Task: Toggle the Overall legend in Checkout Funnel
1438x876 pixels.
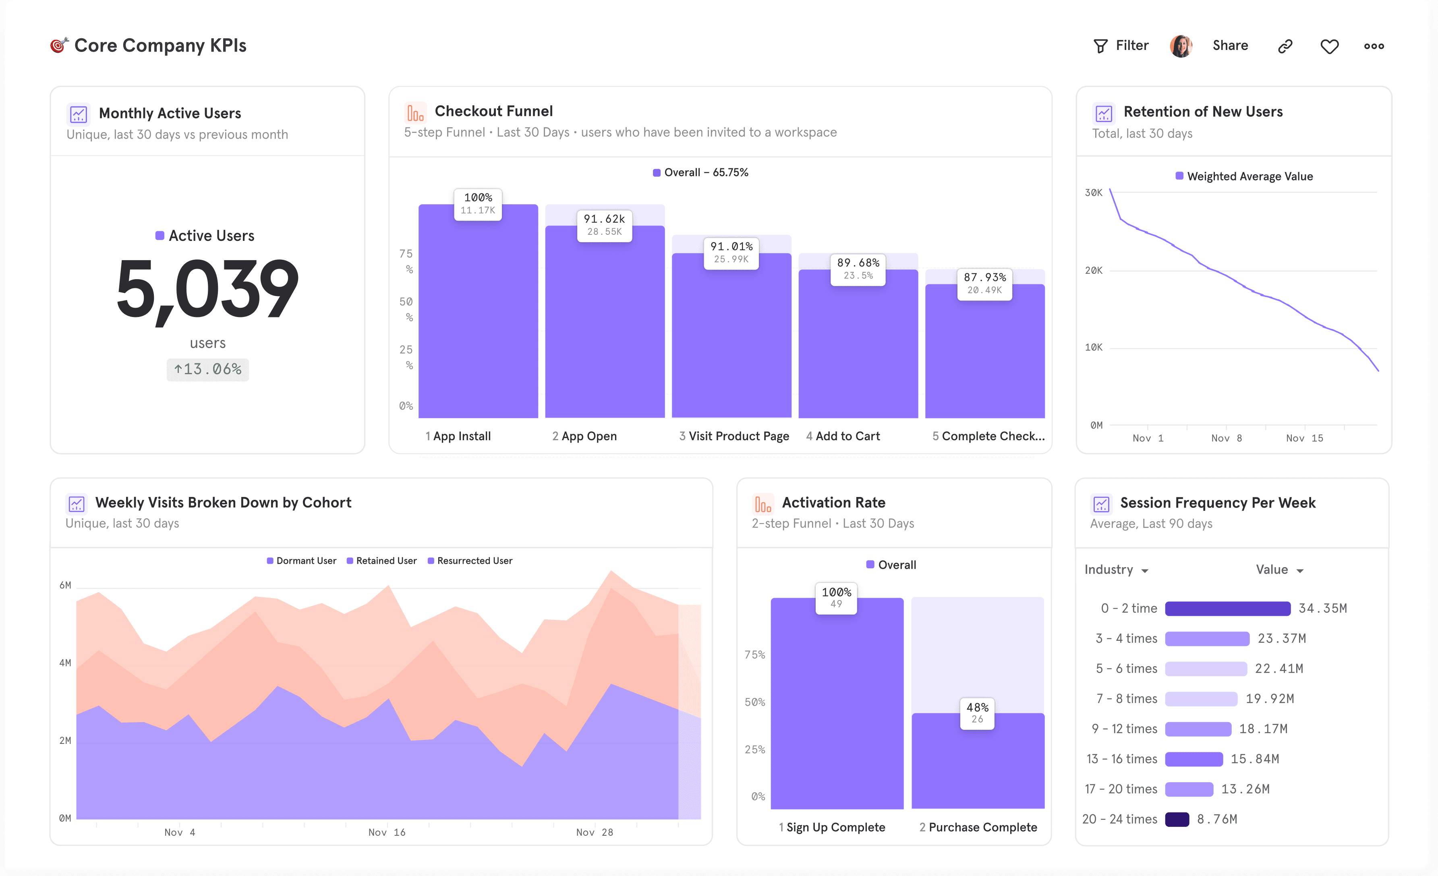Action: pos(700,172)
